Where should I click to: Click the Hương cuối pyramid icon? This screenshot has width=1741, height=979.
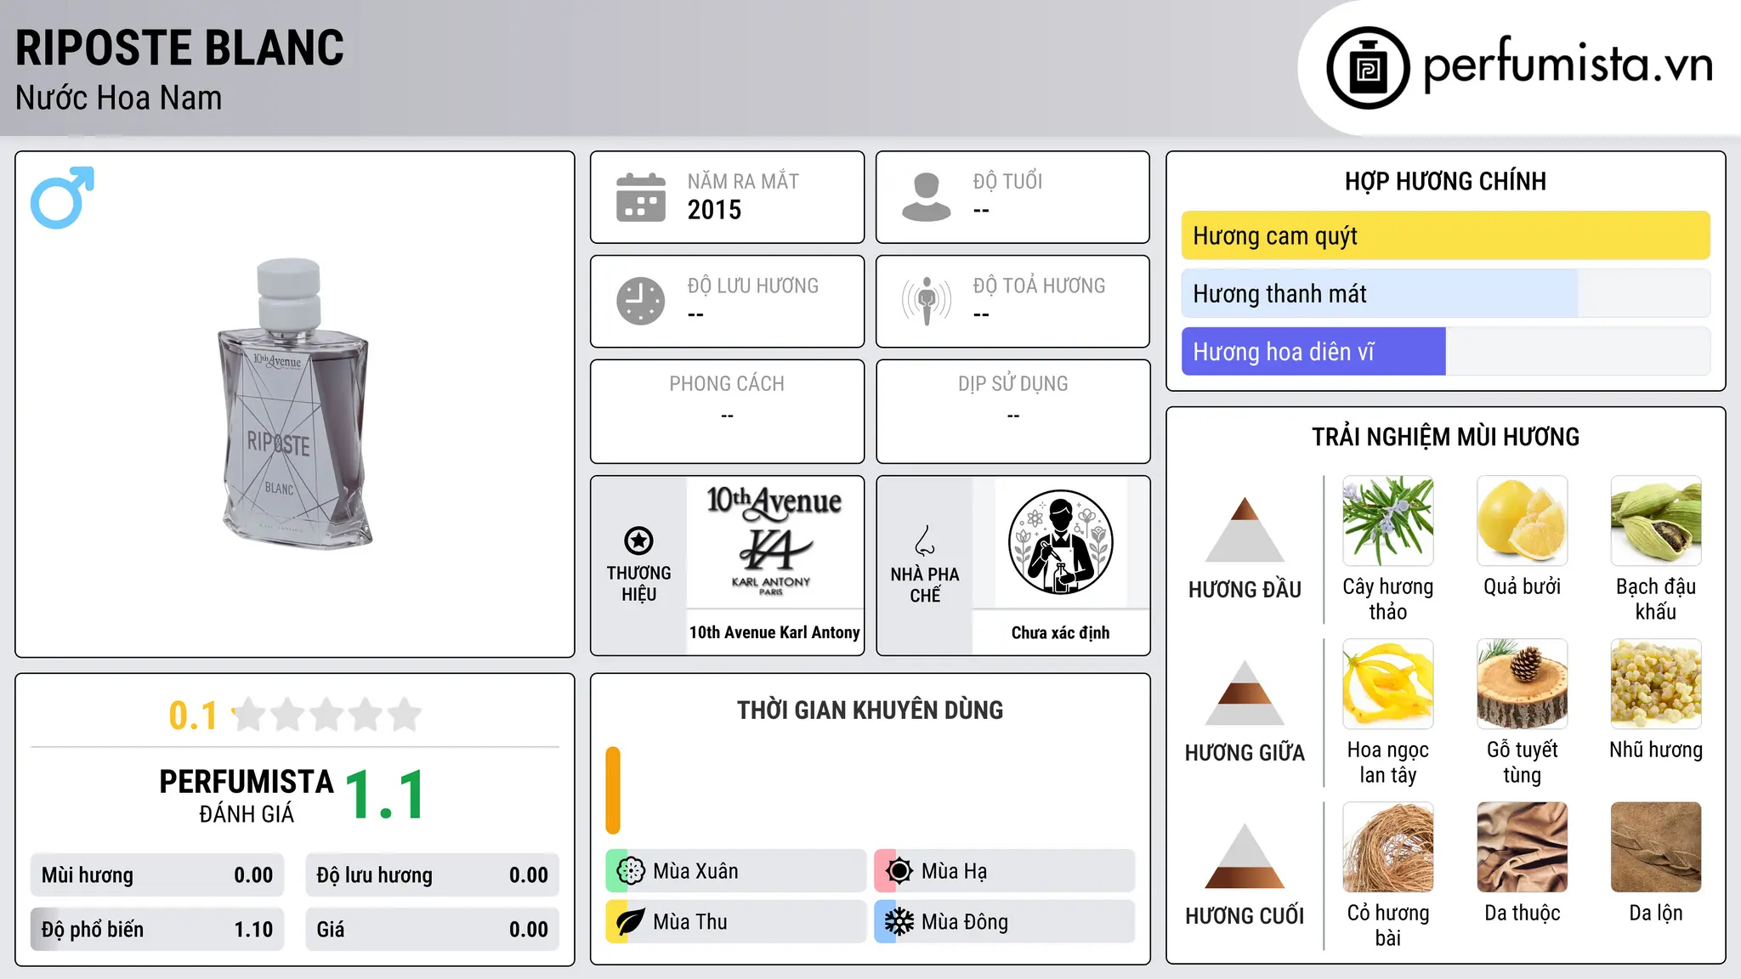[x=1245, y=856]
